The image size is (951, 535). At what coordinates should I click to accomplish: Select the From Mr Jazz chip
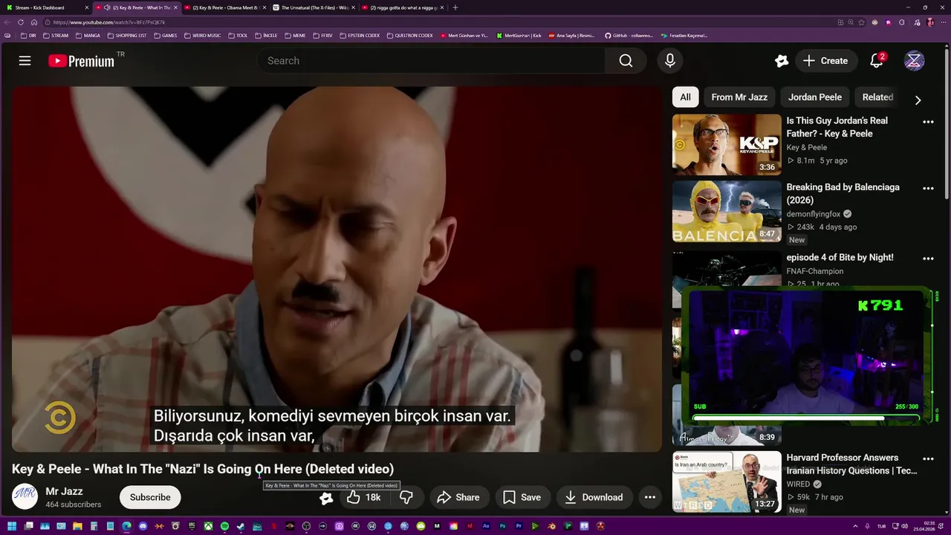point(739,97)
